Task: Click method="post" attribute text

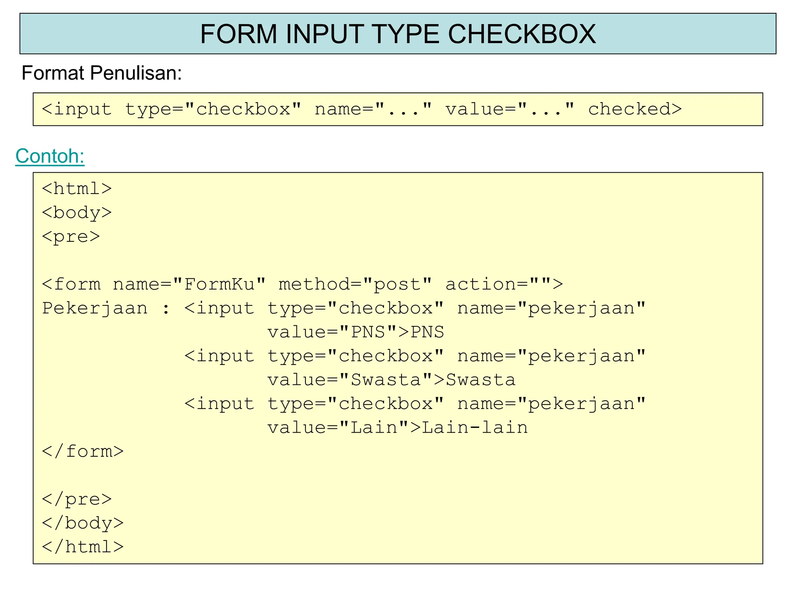Action: click(355, 285)
